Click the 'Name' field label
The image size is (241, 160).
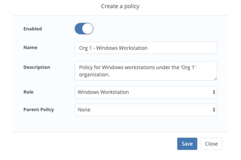click(x=30, y=48)
